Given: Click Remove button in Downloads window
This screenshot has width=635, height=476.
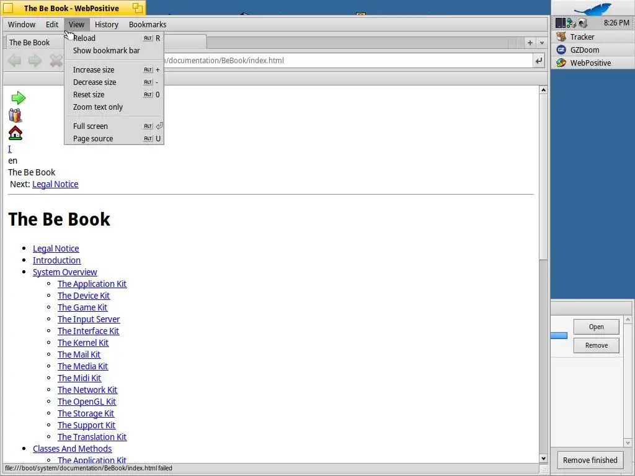Looking at the screenshot, I should click(596, 345).
